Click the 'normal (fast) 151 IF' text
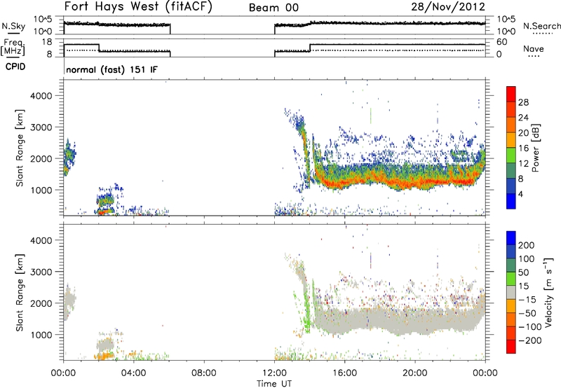Screen dimensions: 561x388 point(111,69)
